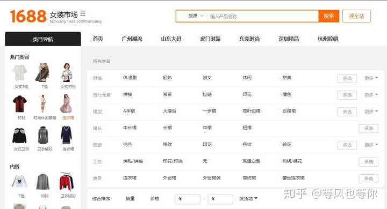
Task: Filter style by 轻熟
Action: pyautogui.click(x=167, y=78)
